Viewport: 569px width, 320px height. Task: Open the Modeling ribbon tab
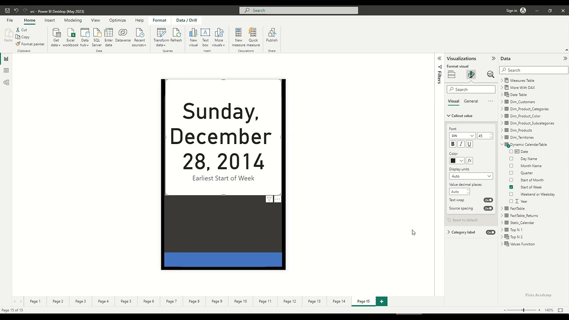point(73,20)
